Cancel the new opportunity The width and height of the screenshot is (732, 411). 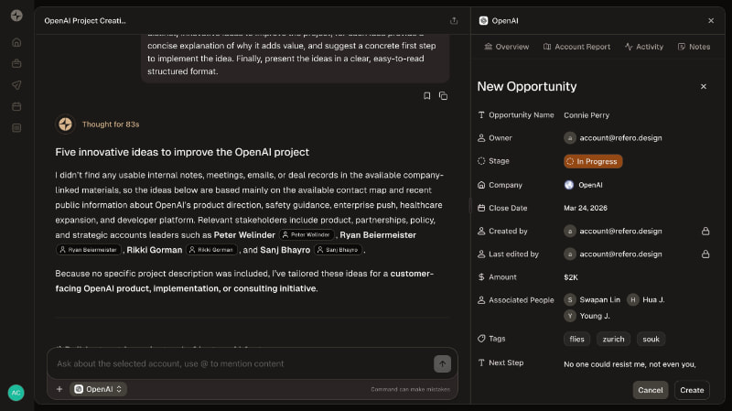(x=651, y=390)
